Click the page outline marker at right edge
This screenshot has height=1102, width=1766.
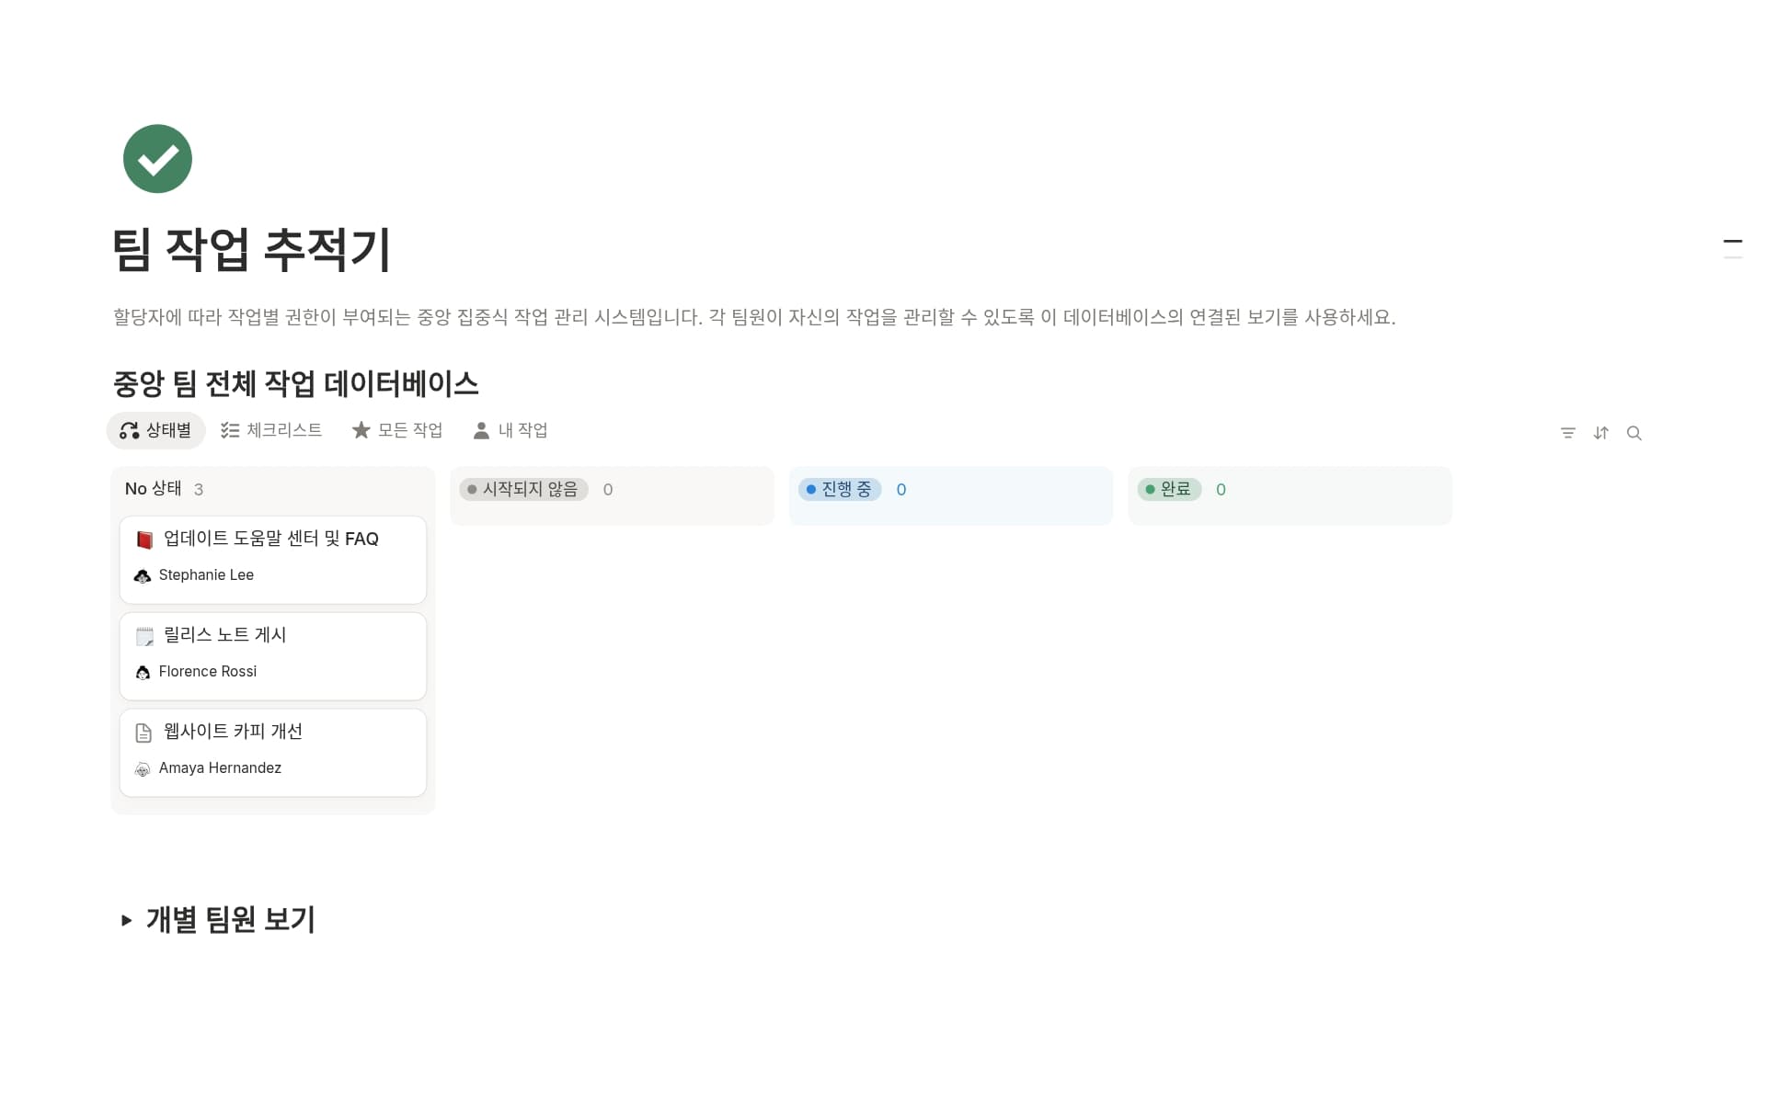(1732, 242)
